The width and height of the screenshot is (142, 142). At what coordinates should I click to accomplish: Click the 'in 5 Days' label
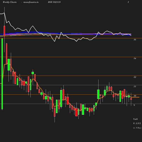click(137, 128)
